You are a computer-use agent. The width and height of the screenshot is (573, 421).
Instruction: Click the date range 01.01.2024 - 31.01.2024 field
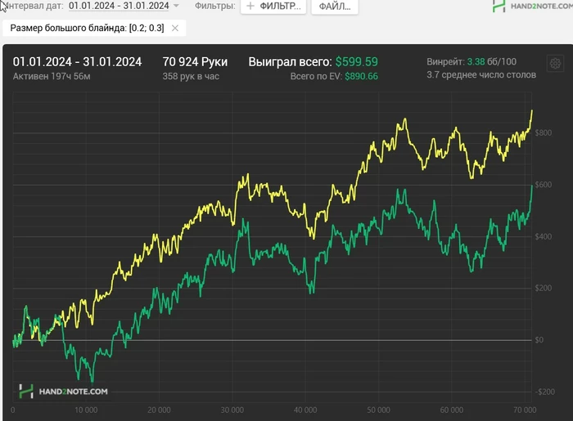[x=119, y=6]
